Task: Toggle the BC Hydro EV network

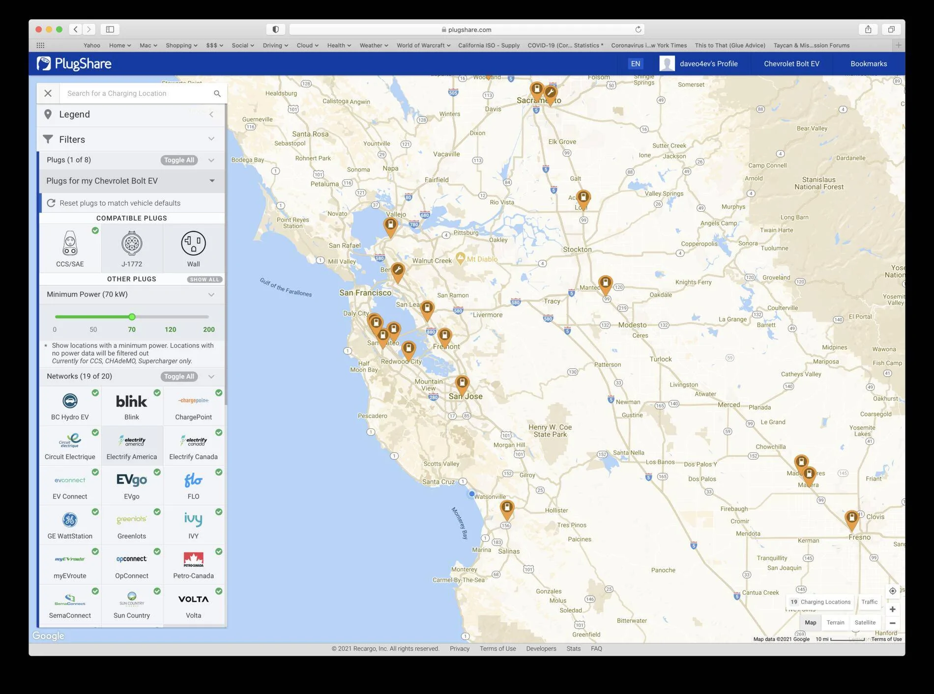Action: pyautogui.click(x=70, y=406)
